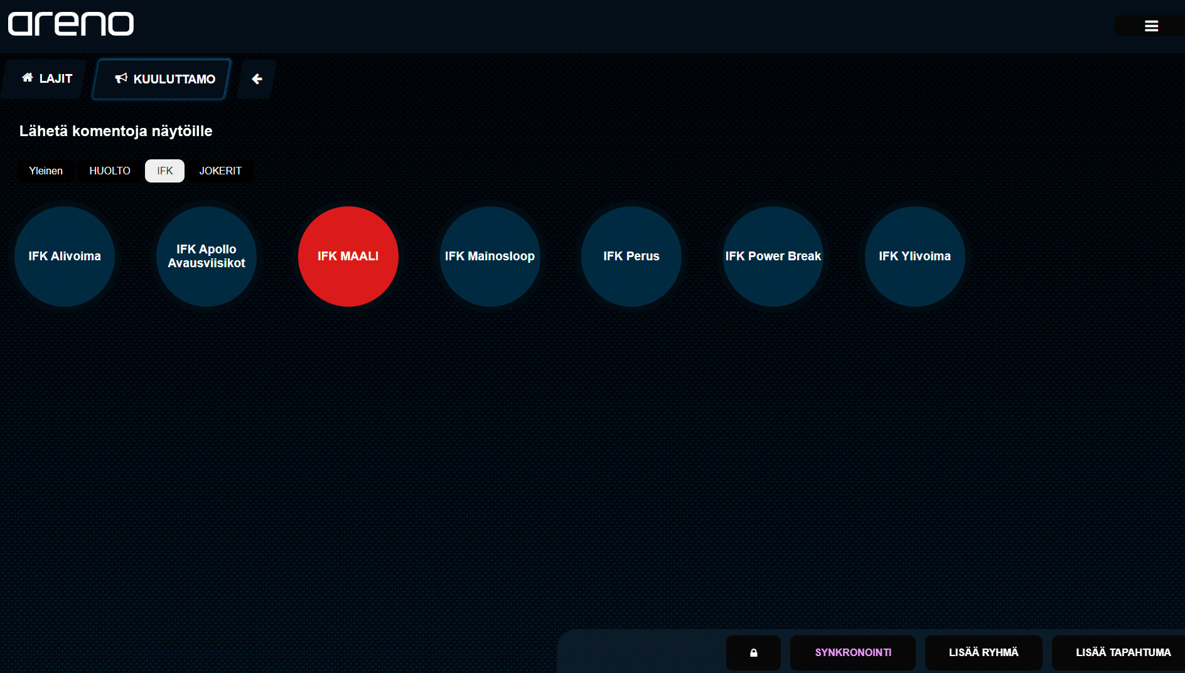Start the IFK Mainosloop event

click(490, 256)
